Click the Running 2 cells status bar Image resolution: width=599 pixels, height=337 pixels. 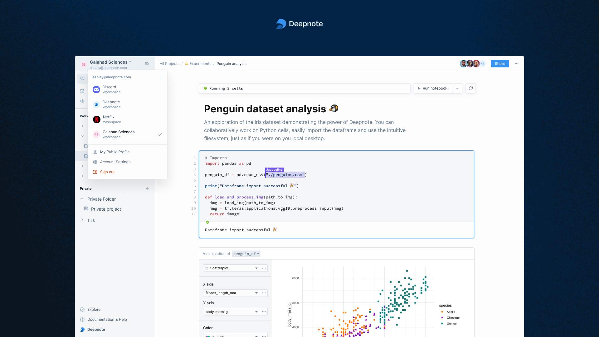(x=304, y=88)
